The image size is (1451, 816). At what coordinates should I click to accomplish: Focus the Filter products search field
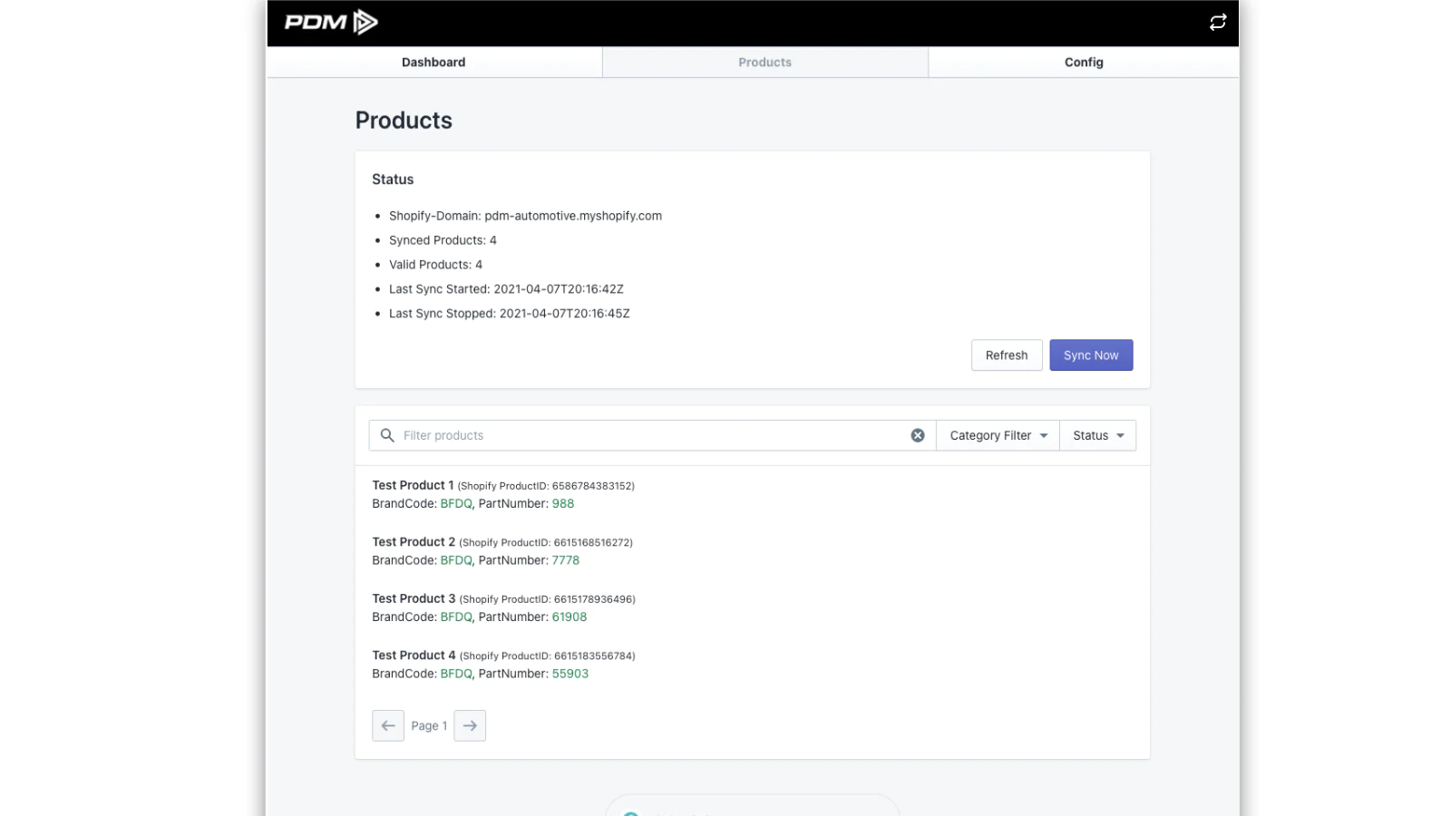click(x=648, y=435)
